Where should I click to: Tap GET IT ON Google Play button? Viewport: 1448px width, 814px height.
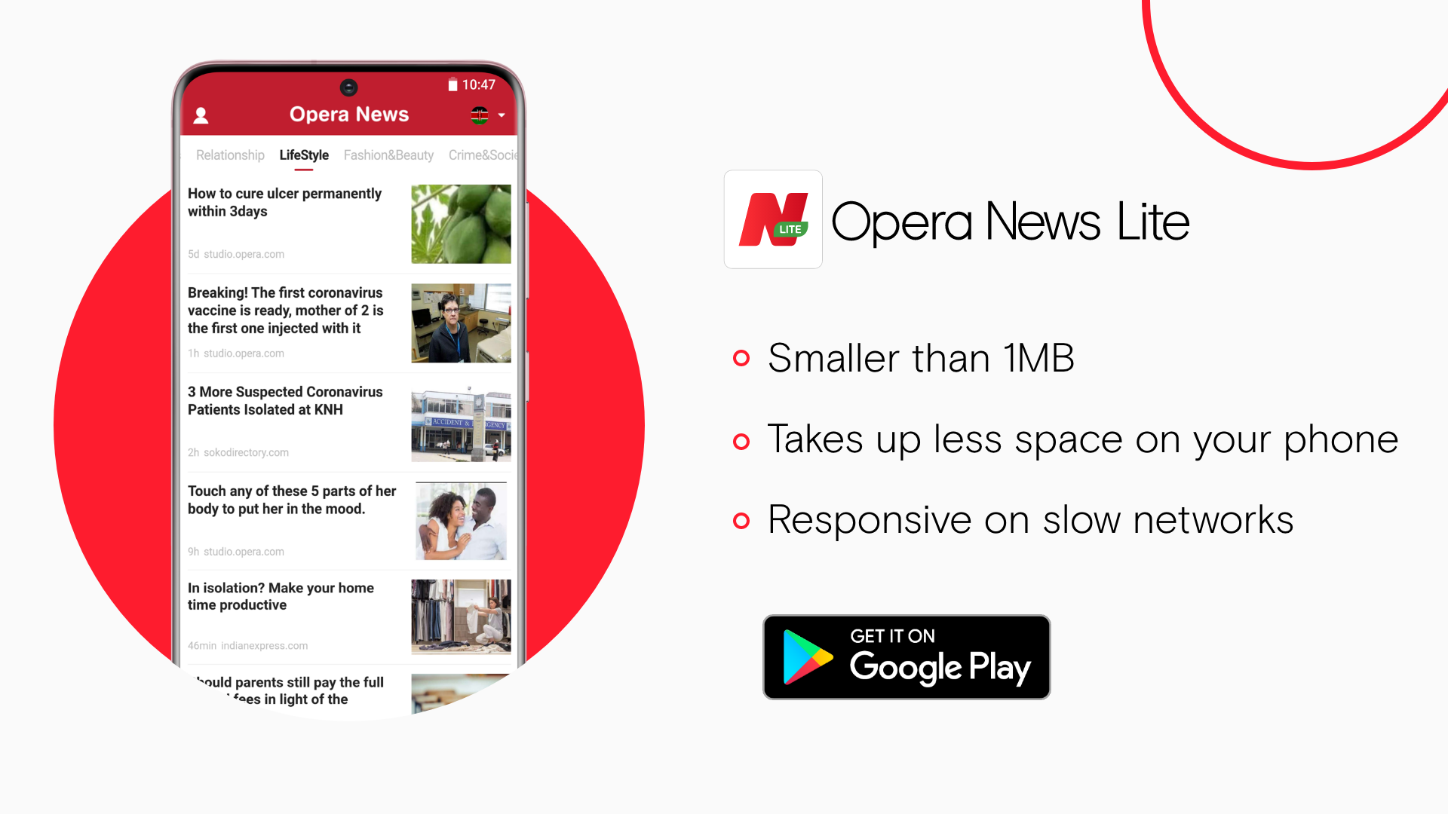coord(904,655)
